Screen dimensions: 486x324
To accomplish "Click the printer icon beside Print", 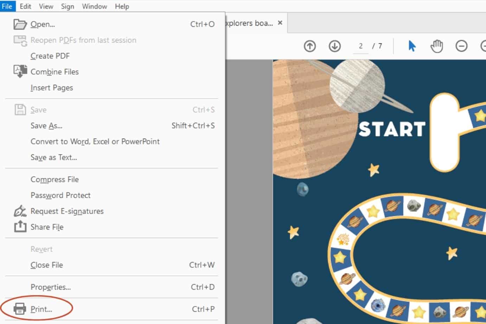I will pos(20,309).
